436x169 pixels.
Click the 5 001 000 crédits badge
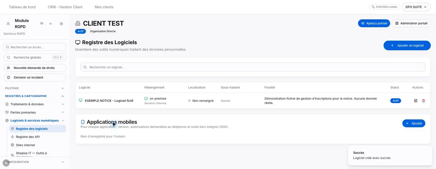point(385,7)
